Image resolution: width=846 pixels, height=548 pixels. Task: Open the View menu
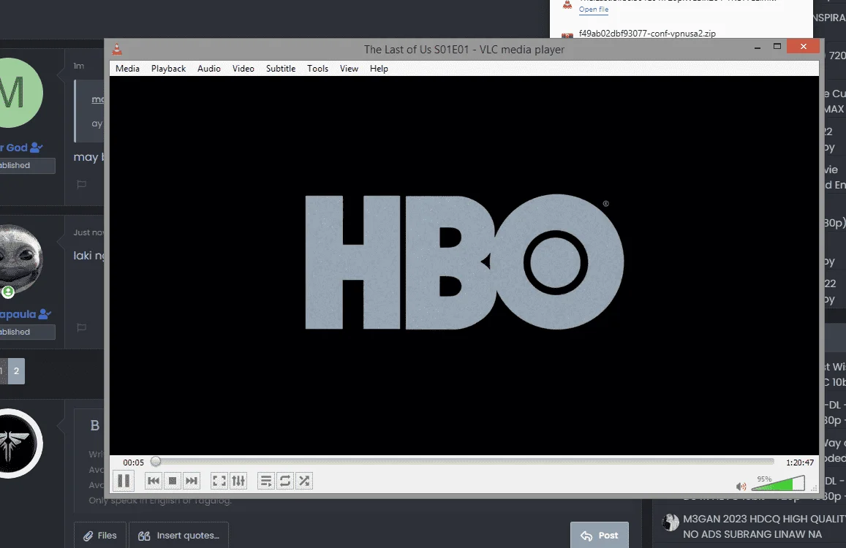[x=349, y=69]
